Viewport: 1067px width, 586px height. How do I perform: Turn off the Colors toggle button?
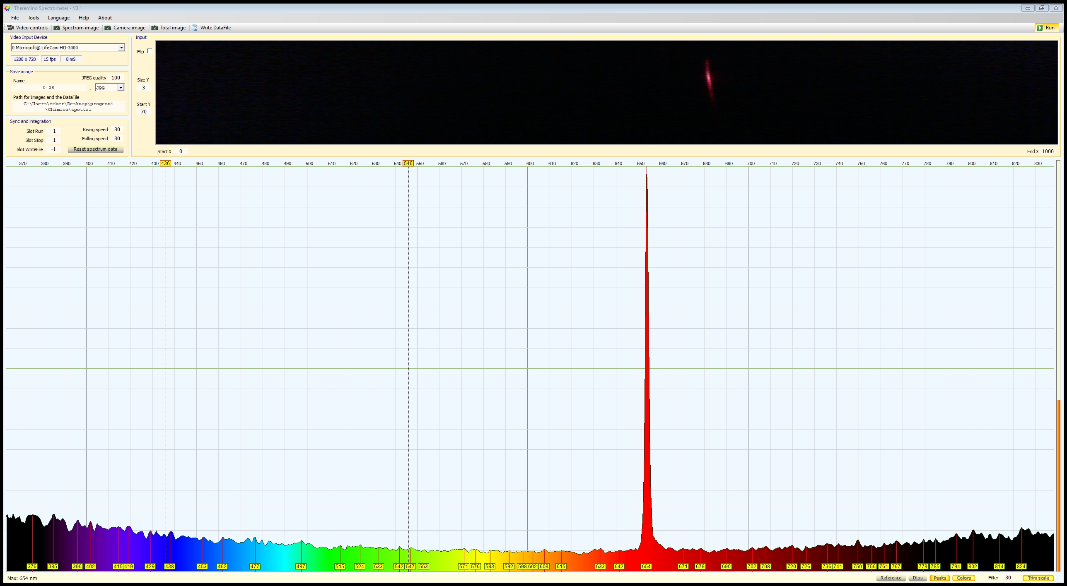[963, 578]
